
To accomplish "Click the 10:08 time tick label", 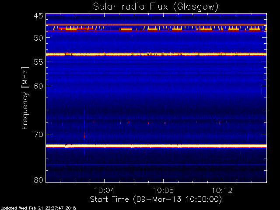I will 163,190.
